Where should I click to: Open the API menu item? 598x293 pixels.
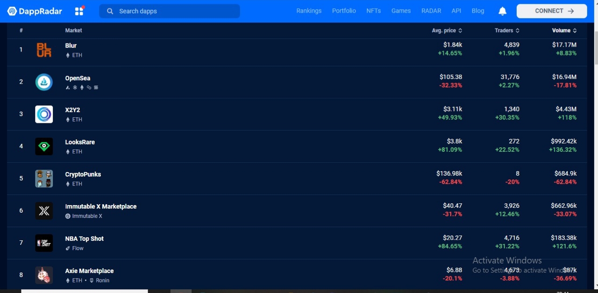tap(456, 11)
